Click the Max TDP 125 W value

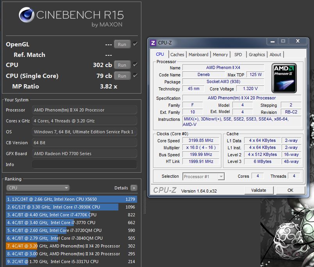click(x=255, y=74)
